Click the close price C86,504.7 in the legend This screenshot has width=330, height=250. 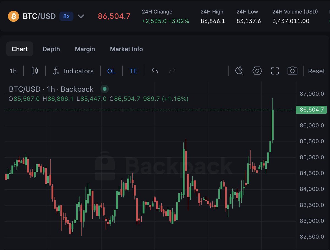coord(125,99)
